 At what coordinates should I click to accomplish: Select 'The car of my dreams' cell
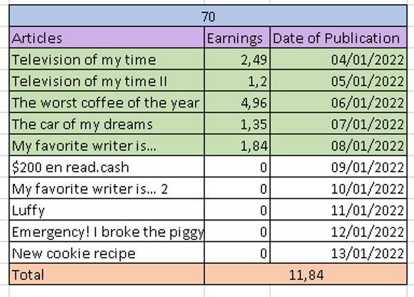coord(107,124)
